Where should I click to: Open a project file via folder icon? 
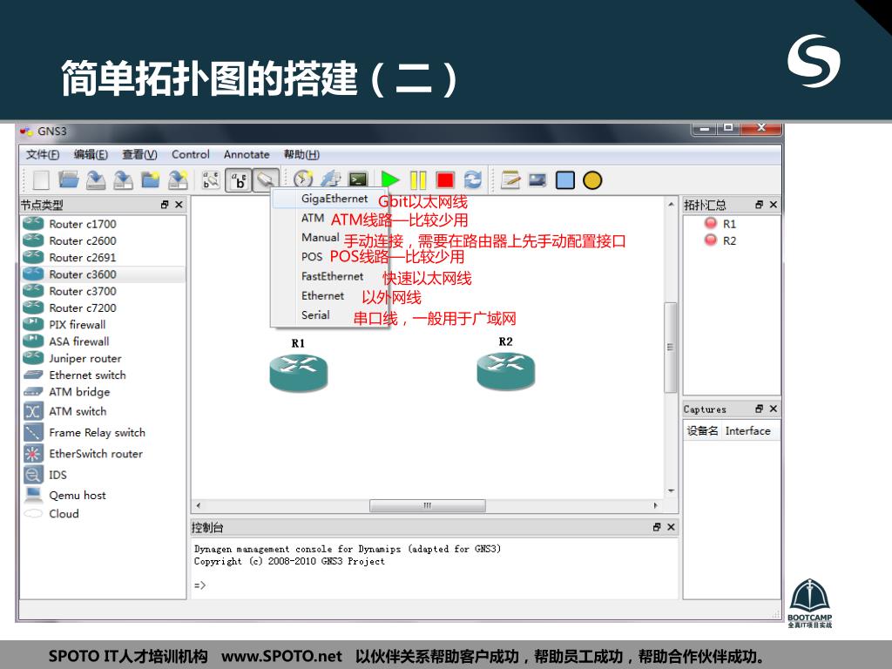pyautogui.click(x=68, y=179)
